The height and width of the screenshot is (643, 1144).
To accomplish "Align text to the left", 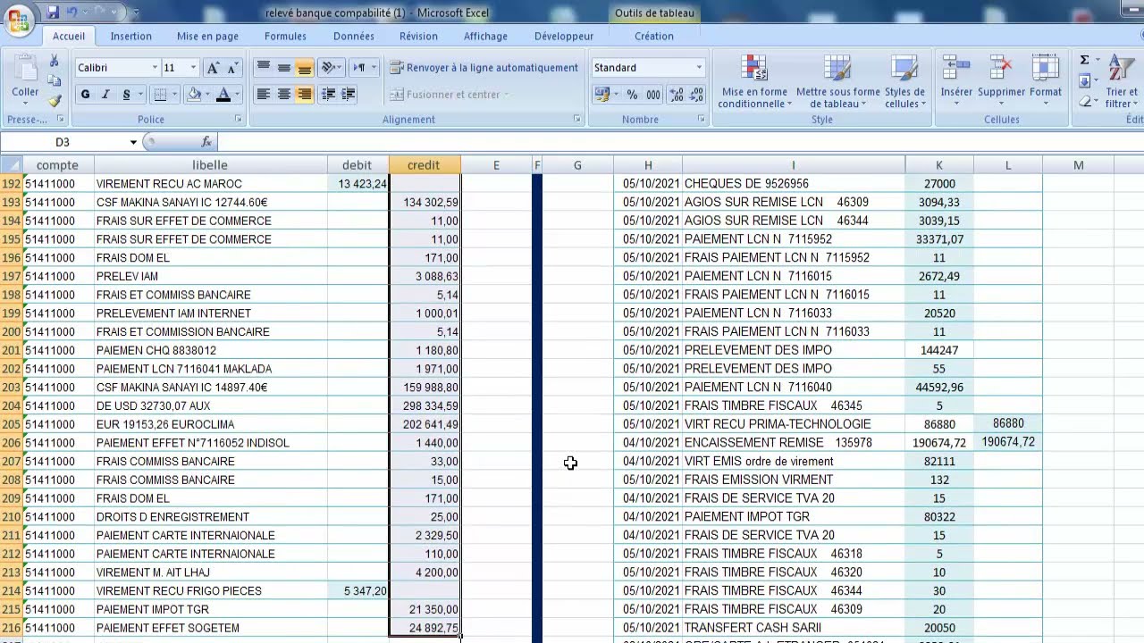I will tap(264, 95).
